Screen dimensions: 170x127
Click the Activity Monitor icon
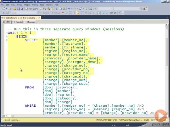click(x=91, y=9)
